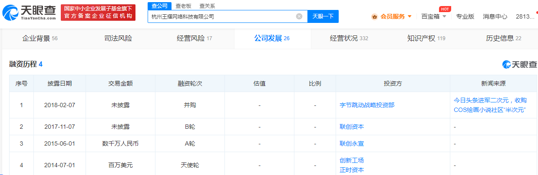
Task: Click the date cell 2017-11-07
Action: [59, 127]
